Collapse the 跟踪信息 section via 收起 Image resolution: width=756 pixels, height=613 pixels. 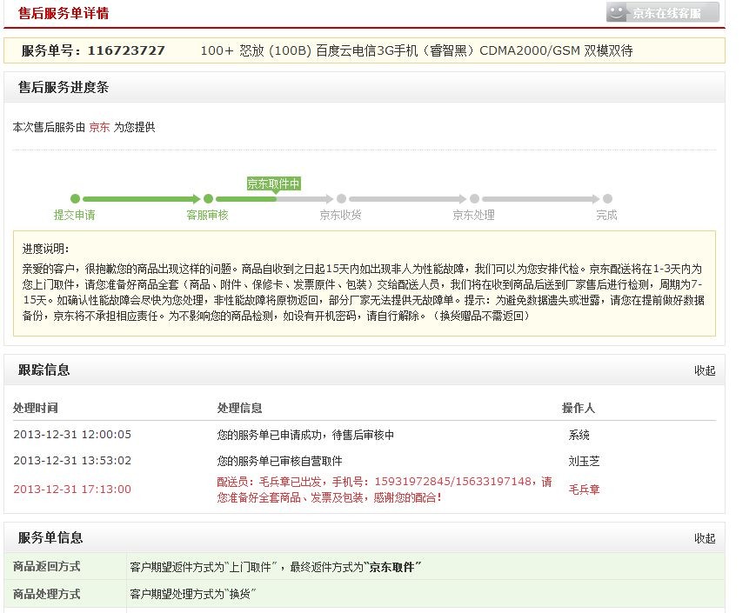[x=705, y=370]
